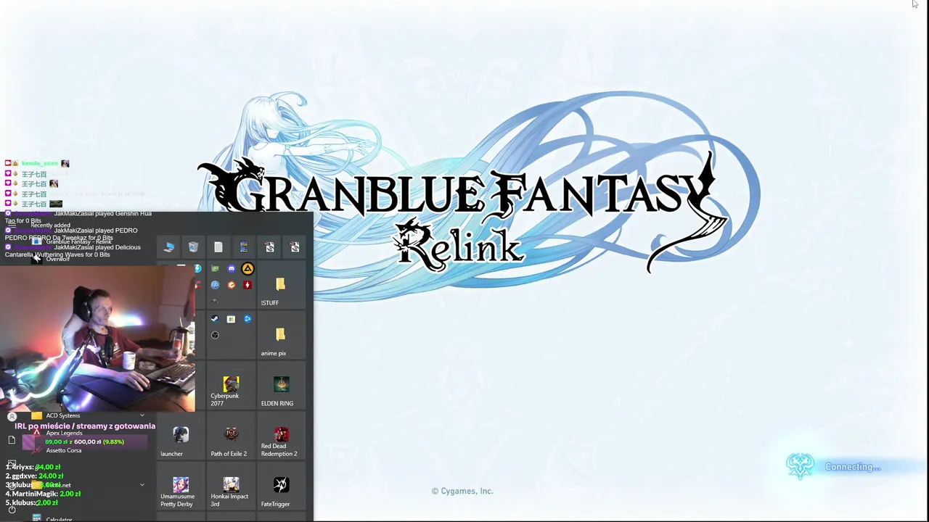The image size is (929, 522).
Task: Click the © Cygames, Inc. text
Action: [x=462, y=491]
